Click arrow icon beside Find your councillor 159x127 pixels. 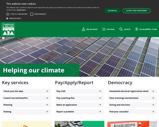153,112
